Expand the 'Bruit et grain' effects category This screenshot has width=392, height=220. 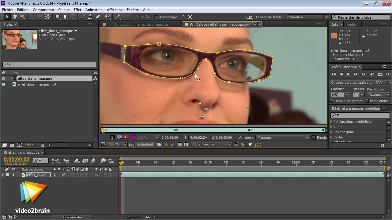[331, 132]
